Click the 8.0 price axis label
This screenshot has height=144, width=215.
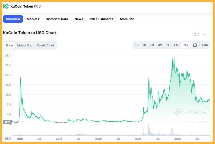coord(8,104)
